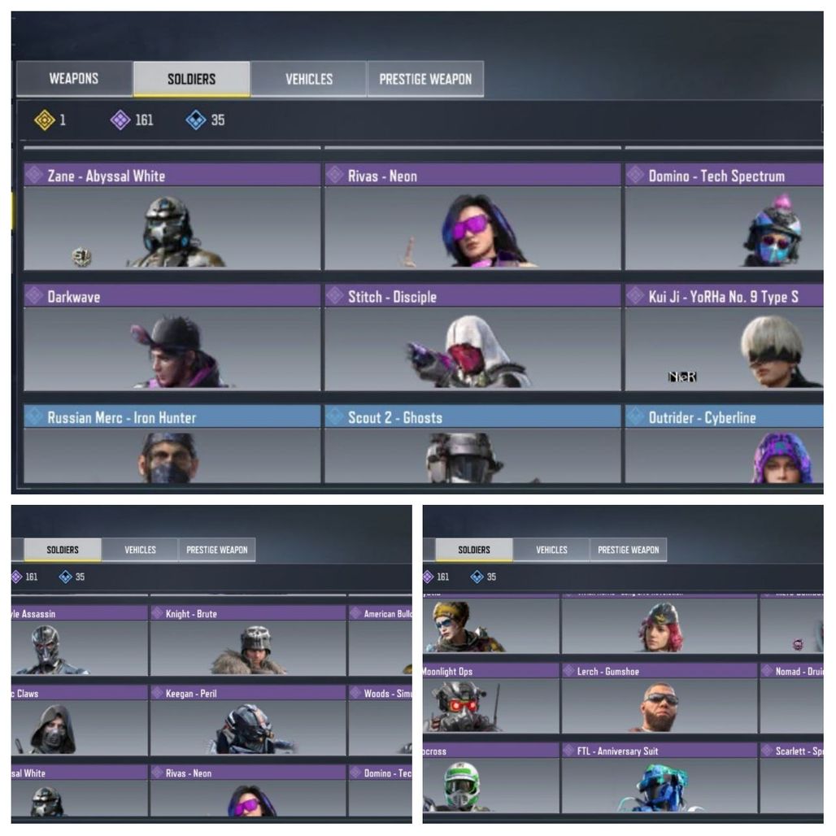Select the Domino - Tech Spectrum card in top panel
This screenshot has width=836, height=836.
pos(724,216)
